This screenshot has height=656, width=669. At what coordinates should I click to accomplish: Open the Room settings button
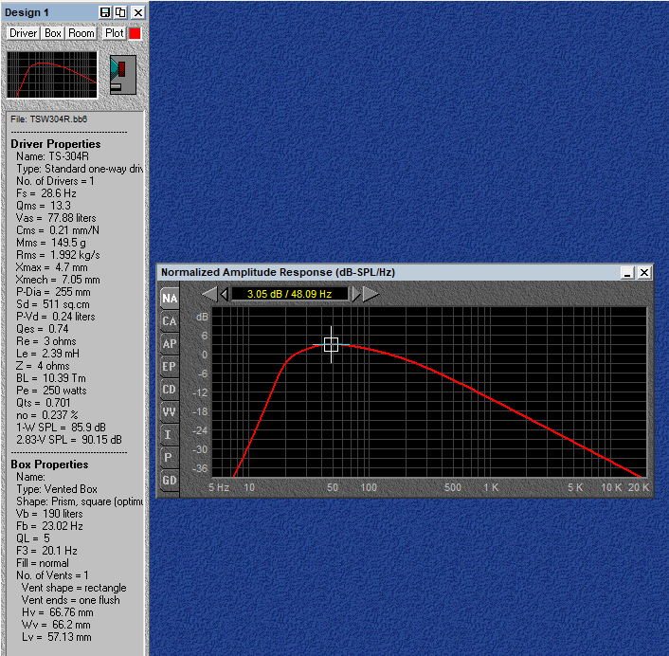coord(81,33)
